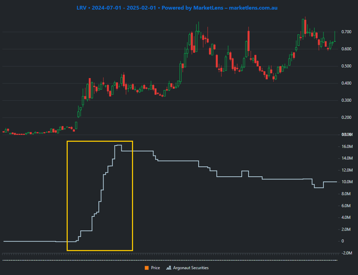
Task: Click the 16.0M volume axis label
Action: pos(346,147)
